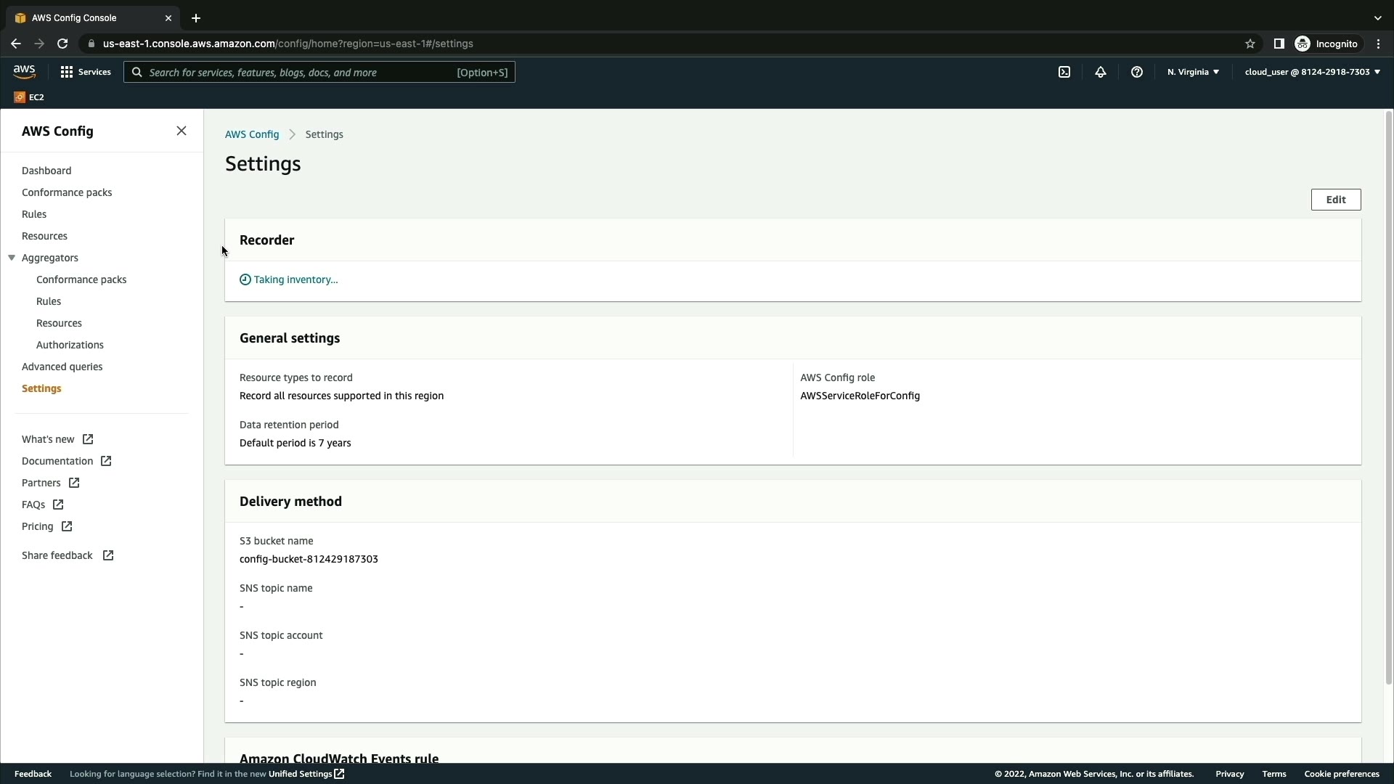Close the AWS Config side navigation

182,131
